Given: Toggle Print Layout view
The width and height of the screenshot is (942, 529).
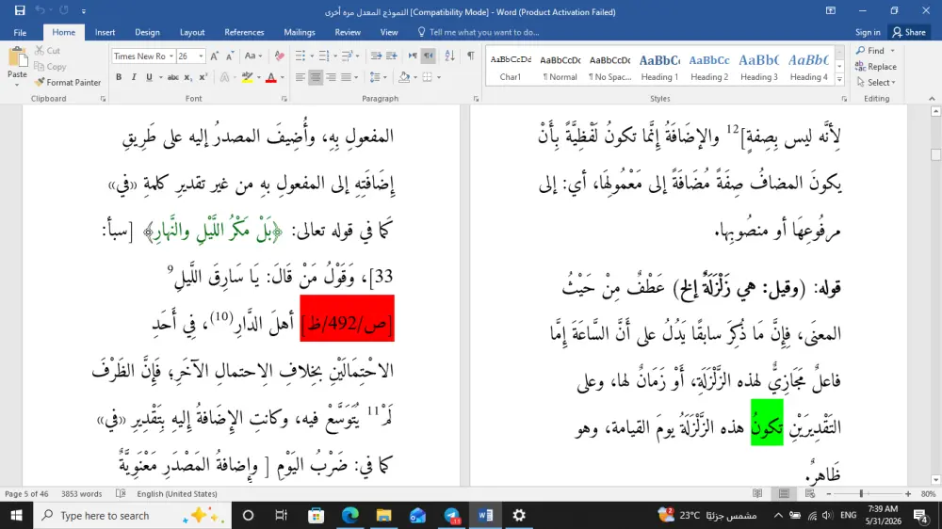Looking at the screenshot, I should (784, 493).
